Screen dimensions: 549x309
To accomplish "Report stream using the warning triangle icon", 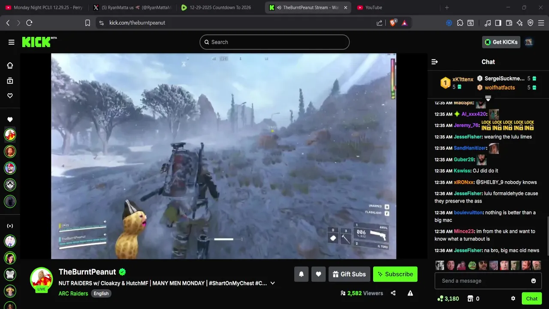I will point(410,293).
